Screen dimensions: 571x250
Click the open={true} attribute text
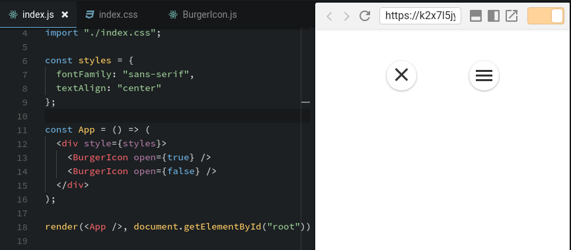click(161, 158)
